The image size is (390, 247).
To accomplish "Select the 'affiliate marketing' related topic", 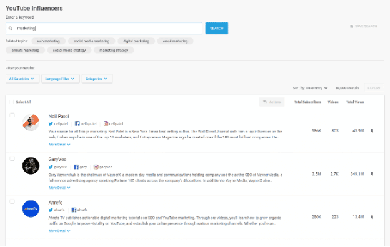I will pyautogui.click(x=26, y=50).
